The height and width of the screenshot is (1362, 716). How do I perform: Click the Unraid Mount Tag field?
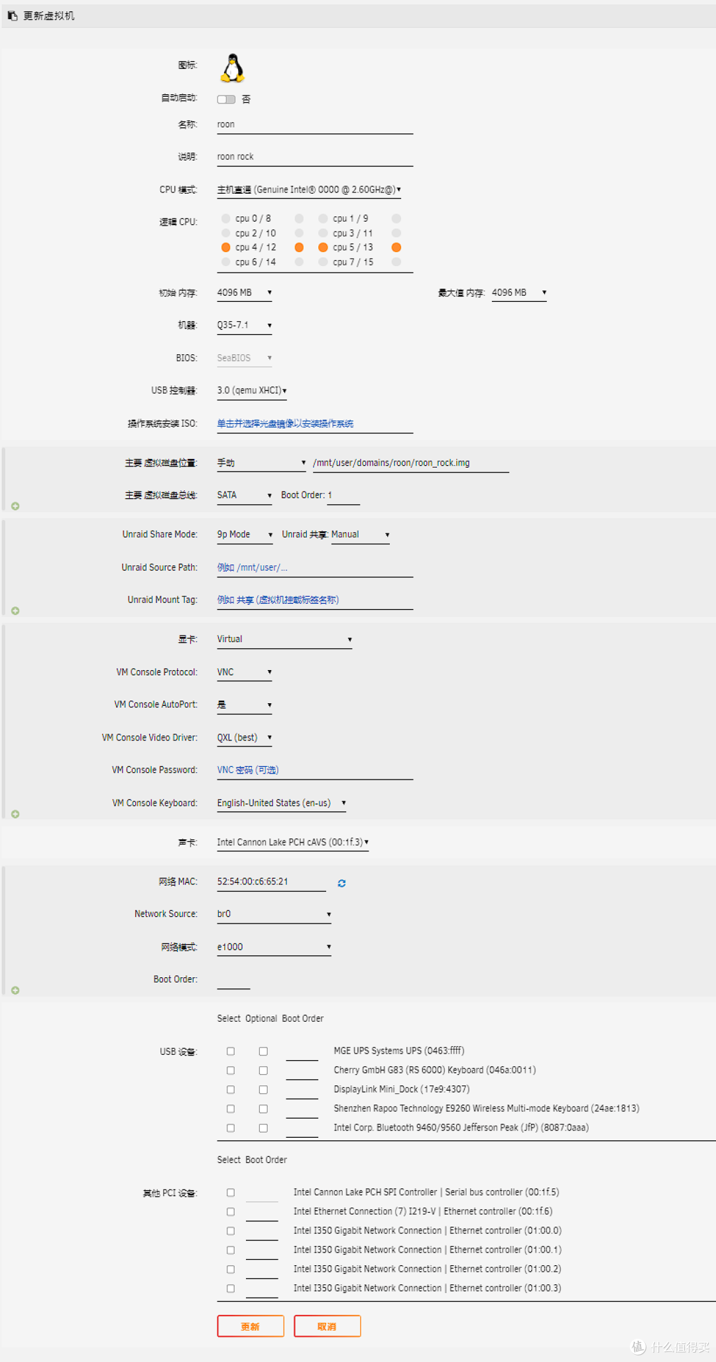tap(315, 600)
